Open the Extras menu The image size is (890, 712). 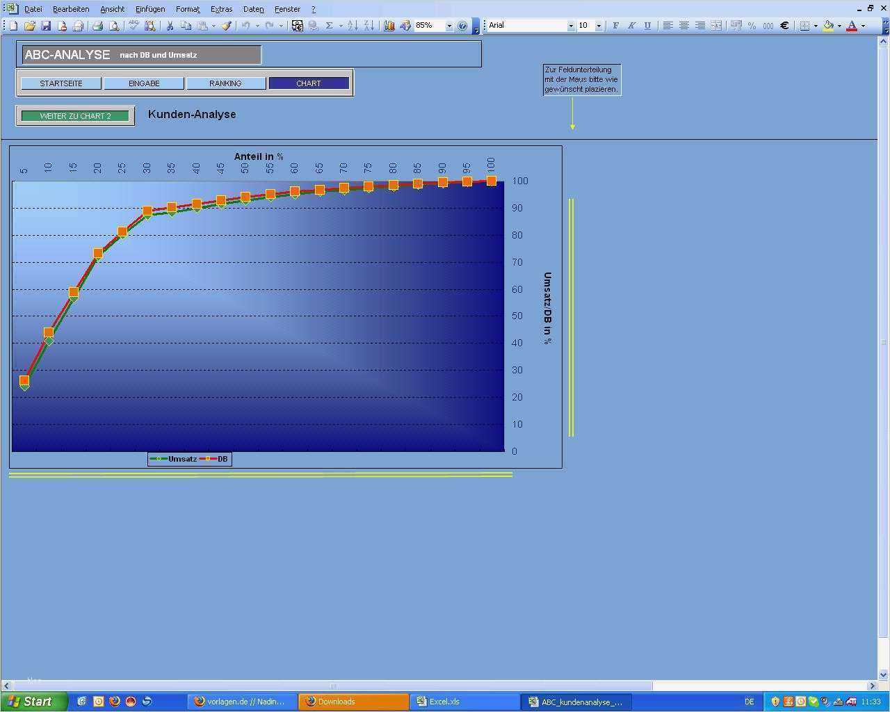[x=222, y=9]
